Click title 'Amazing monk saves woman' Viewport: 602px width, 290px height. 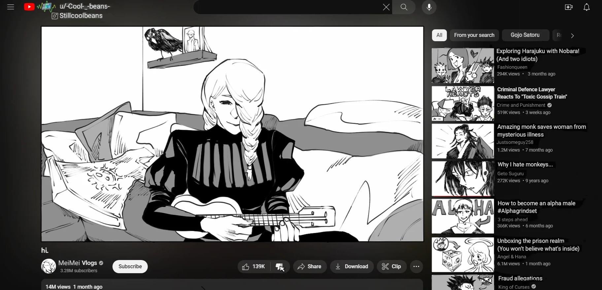pyautogui.click(x=542, y=130)
